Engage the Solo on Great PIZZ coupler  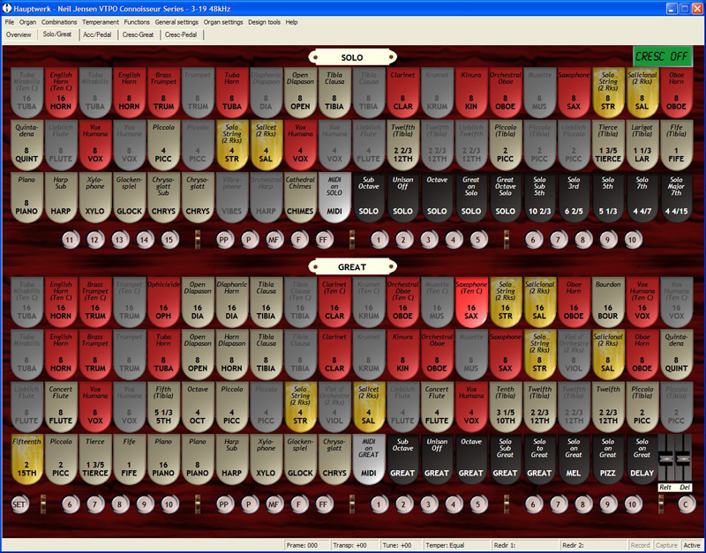tap(607, 458)
